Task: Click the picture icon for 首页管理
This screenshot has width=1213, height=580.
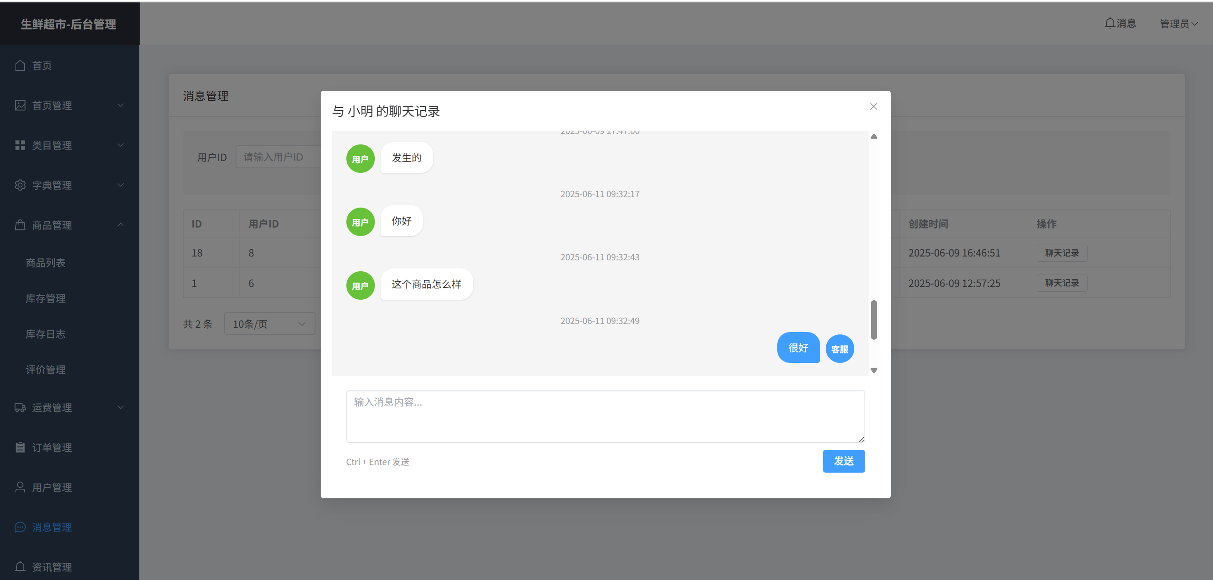Action: [x=20, y=105]
